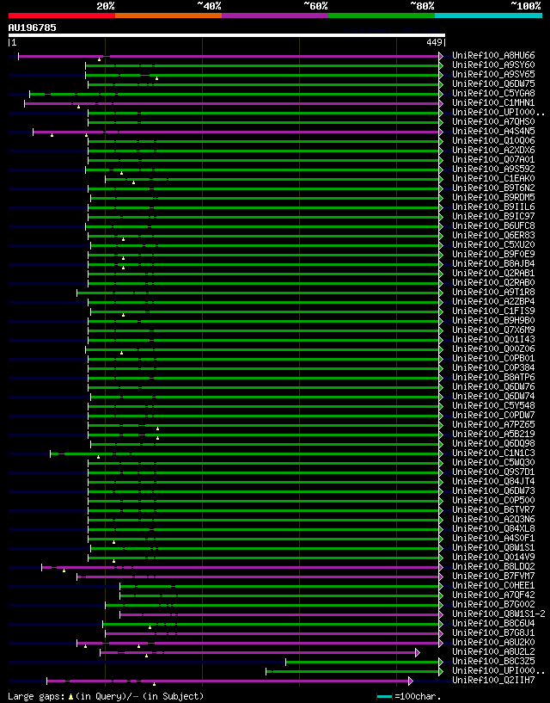Open the UniRef100_Q8W1S1 hit
550x703 pixels.
pyautogui.click(x=493, y=547)
